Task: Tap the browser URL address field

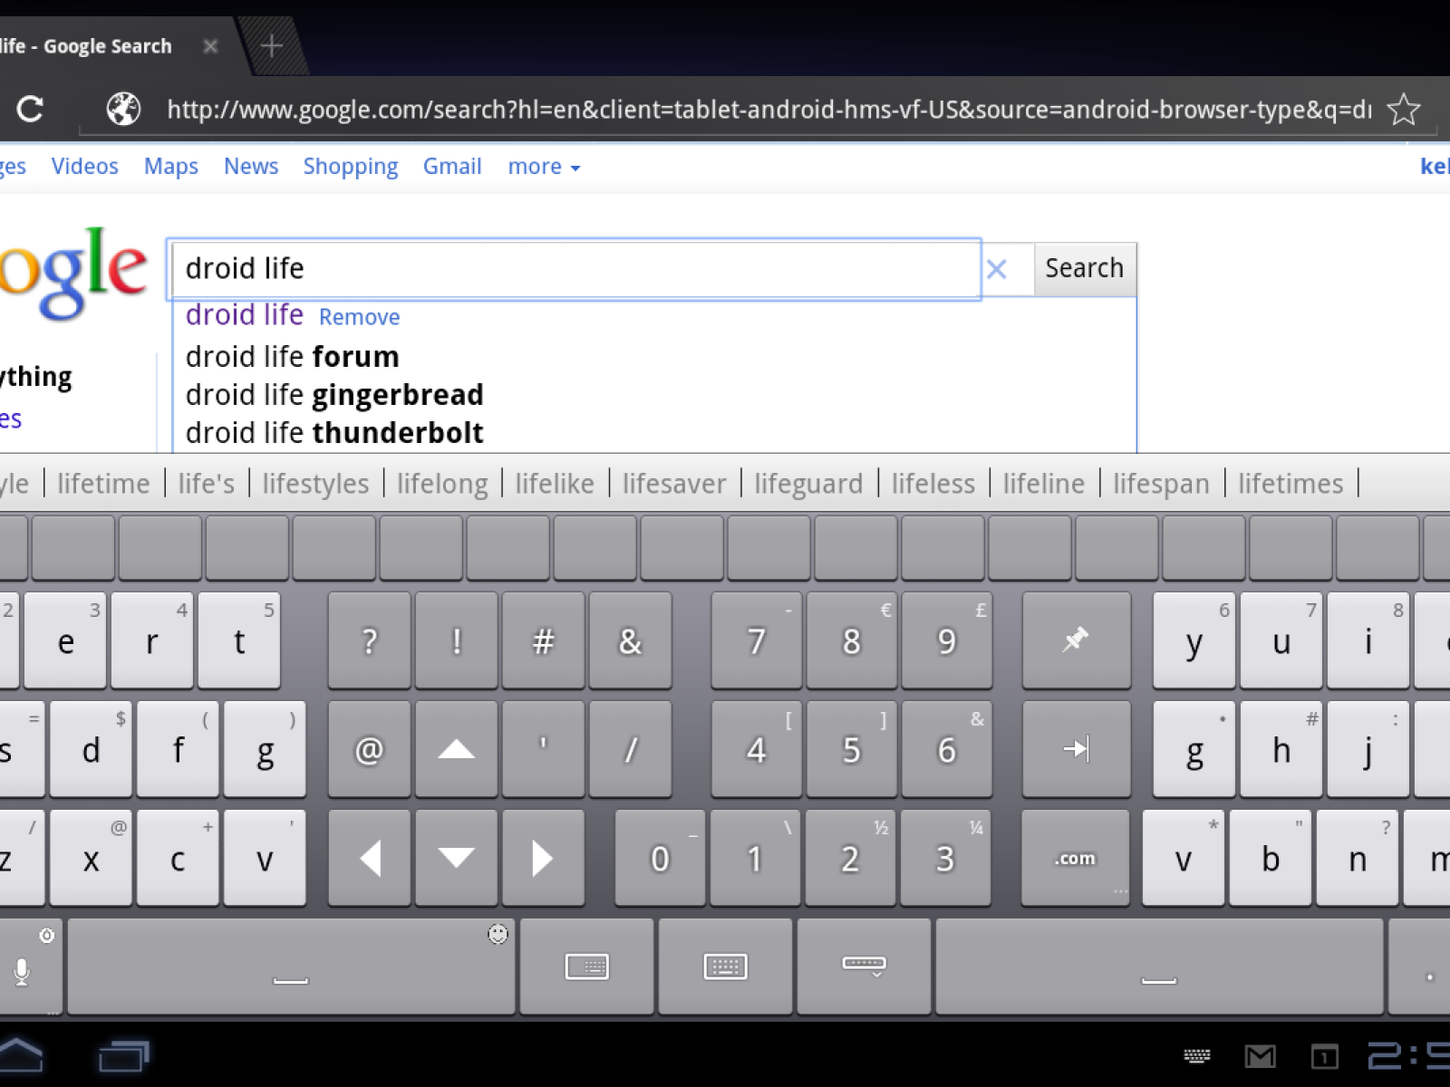Action: (768, 110)
